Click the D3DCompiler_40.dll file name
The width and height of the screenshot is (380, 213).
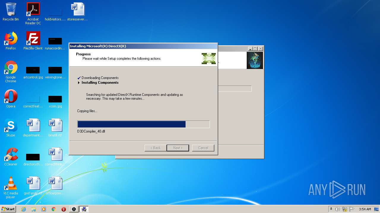(x=91, y=131)
